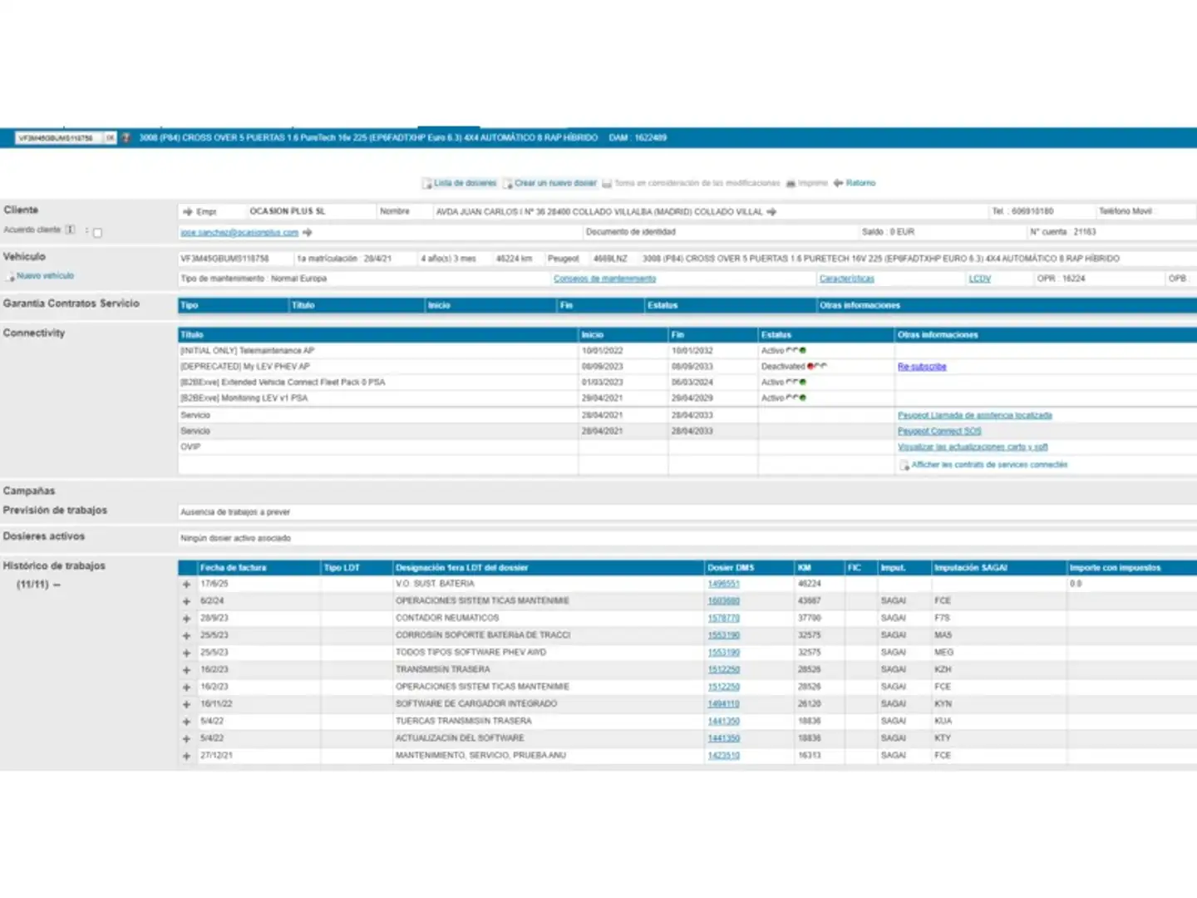The height and width of the screenshot is (898, 1197).
Task: Click the Fecha de factura column header
Action: 234,568
